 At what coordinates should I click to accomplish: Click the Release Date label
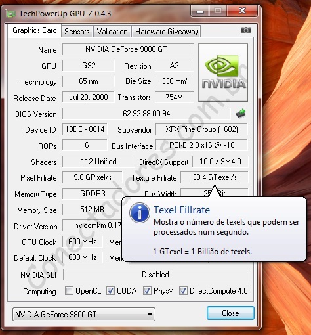(x=35, y=99)
